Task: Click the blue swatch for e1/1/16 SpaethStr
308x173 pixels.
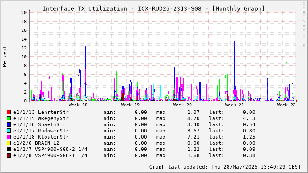Action: [x=8, y=124]
